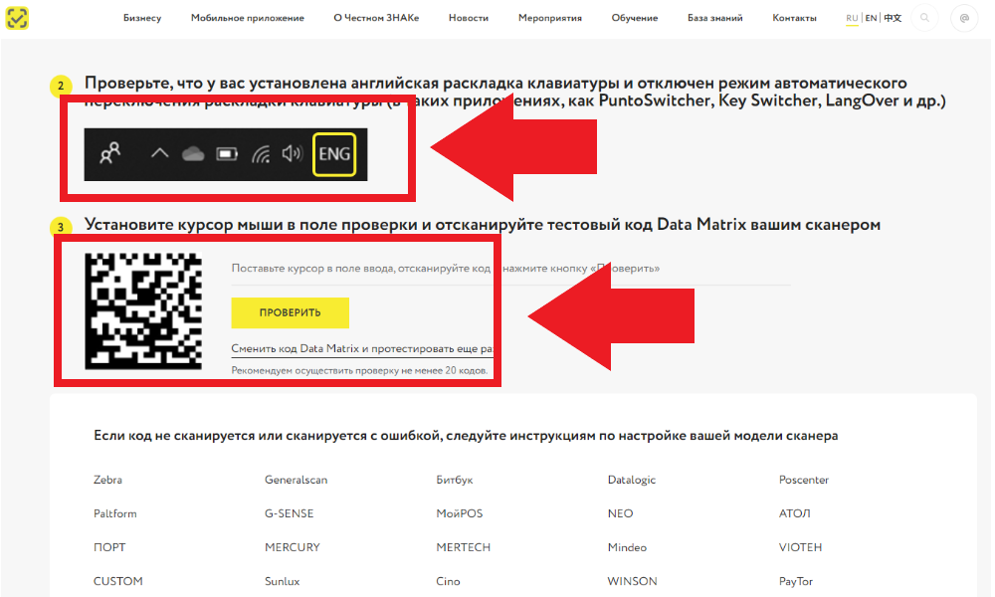Viewport: 995px width, 597px height.
Task: Open the О Честном ЗНАКе menu item
Action: 376,18
